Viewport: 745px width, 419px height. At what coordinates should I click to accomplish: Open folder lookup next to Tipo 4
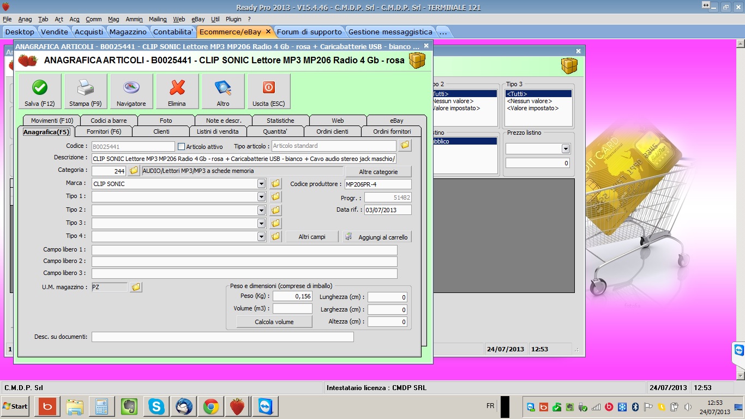[x=276, y=236]
